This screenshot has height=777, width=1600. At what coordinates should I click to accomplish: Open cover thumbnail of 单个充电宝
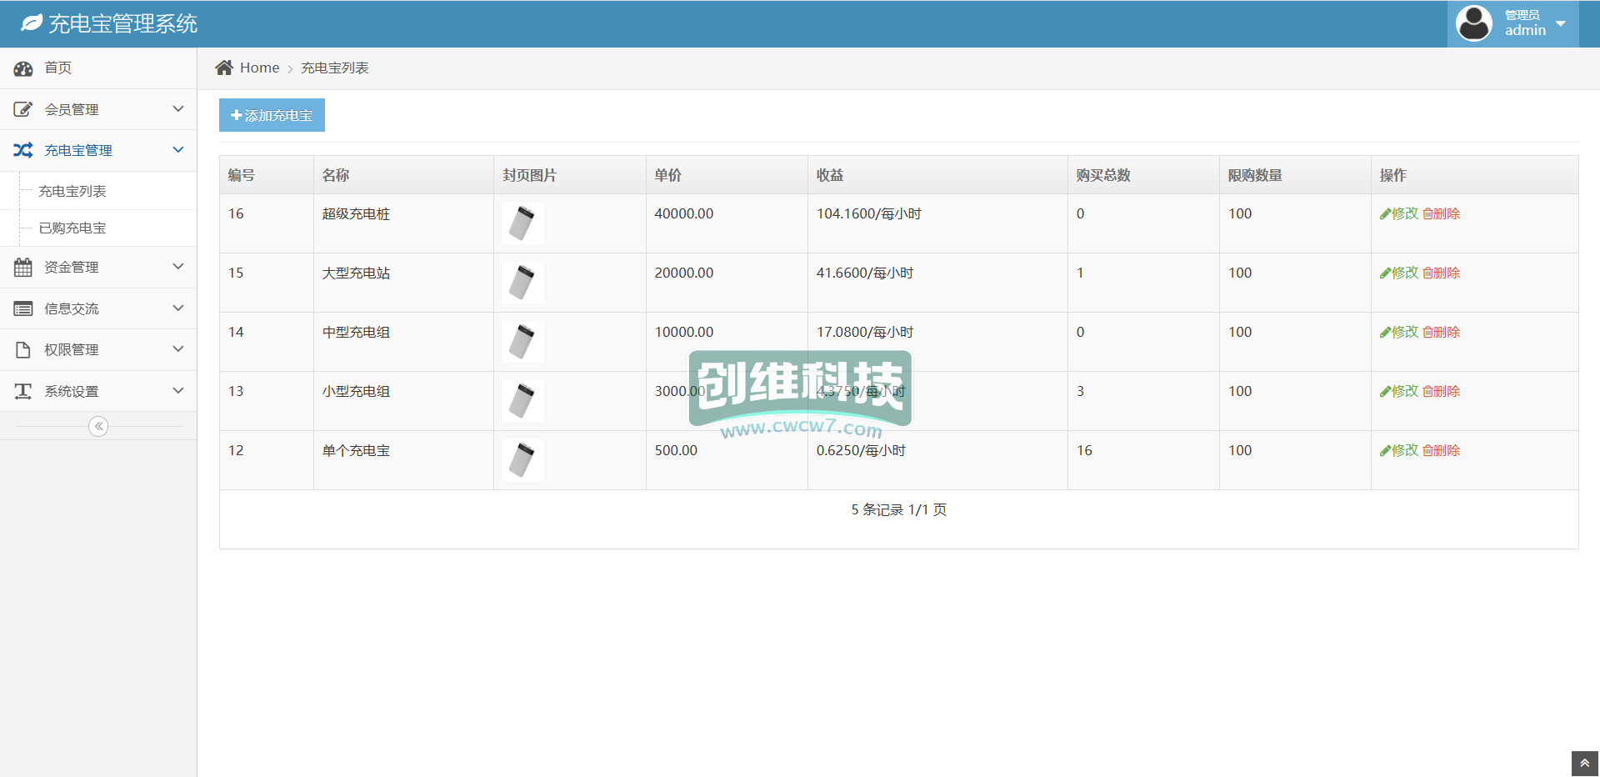[x=522, y=459]
